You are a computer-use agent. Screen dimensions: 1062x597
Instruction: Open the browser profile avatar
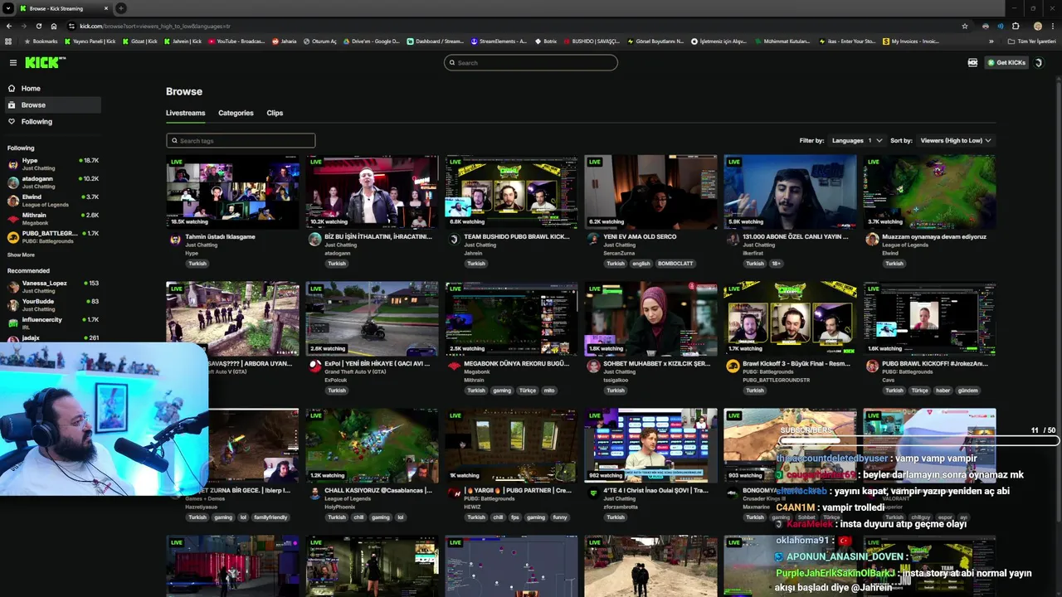click(1037, 26)
